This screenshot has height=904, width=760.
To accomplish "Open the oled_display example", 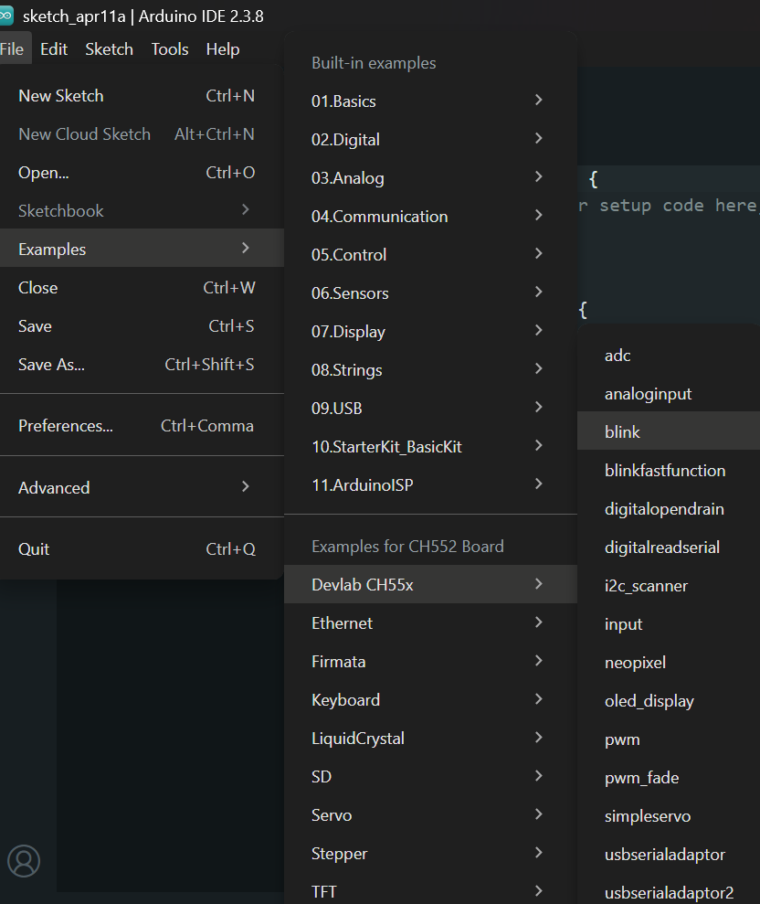I will point(669,701).
